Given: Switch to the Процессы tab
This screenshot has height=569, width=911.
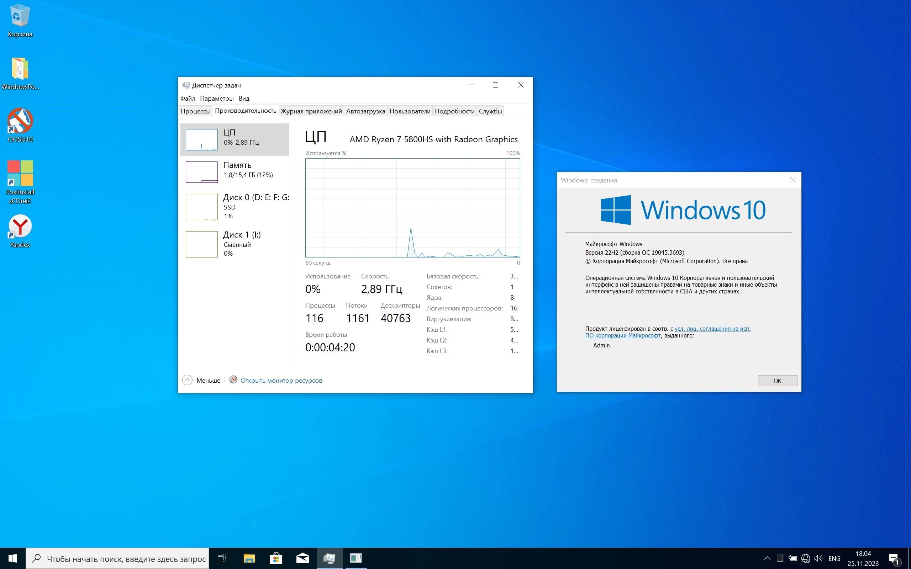Looking at the screenshot, I should pos(195,111).
